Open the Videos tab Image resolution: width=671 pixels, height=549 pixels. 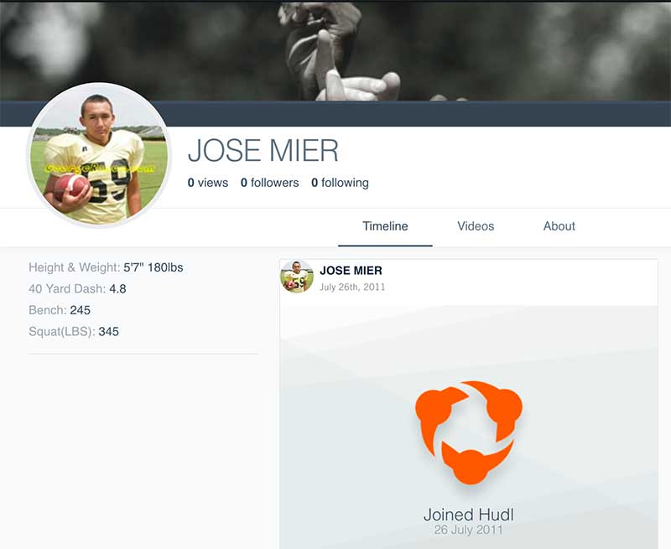[476, 226]
